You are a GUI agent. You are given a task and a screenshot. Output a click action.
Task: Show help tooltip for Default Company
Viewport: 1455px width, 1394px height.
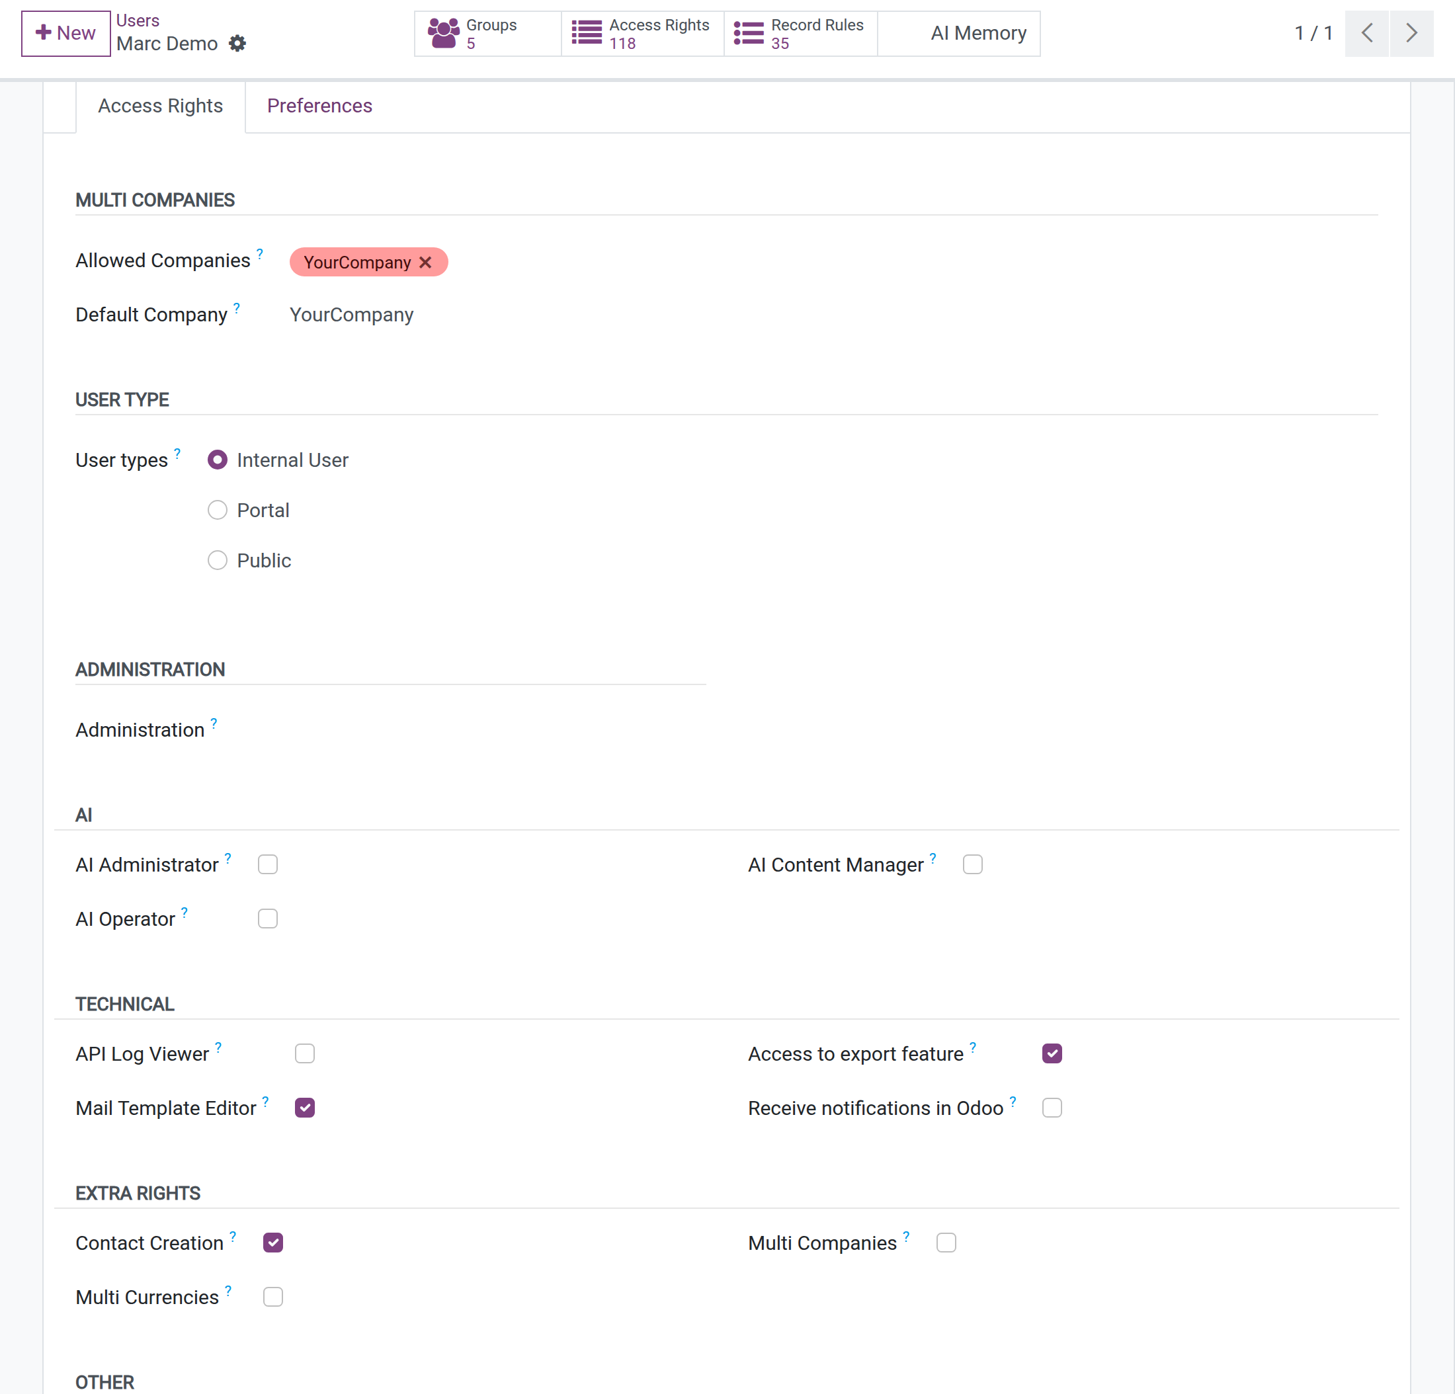(237, 308)
